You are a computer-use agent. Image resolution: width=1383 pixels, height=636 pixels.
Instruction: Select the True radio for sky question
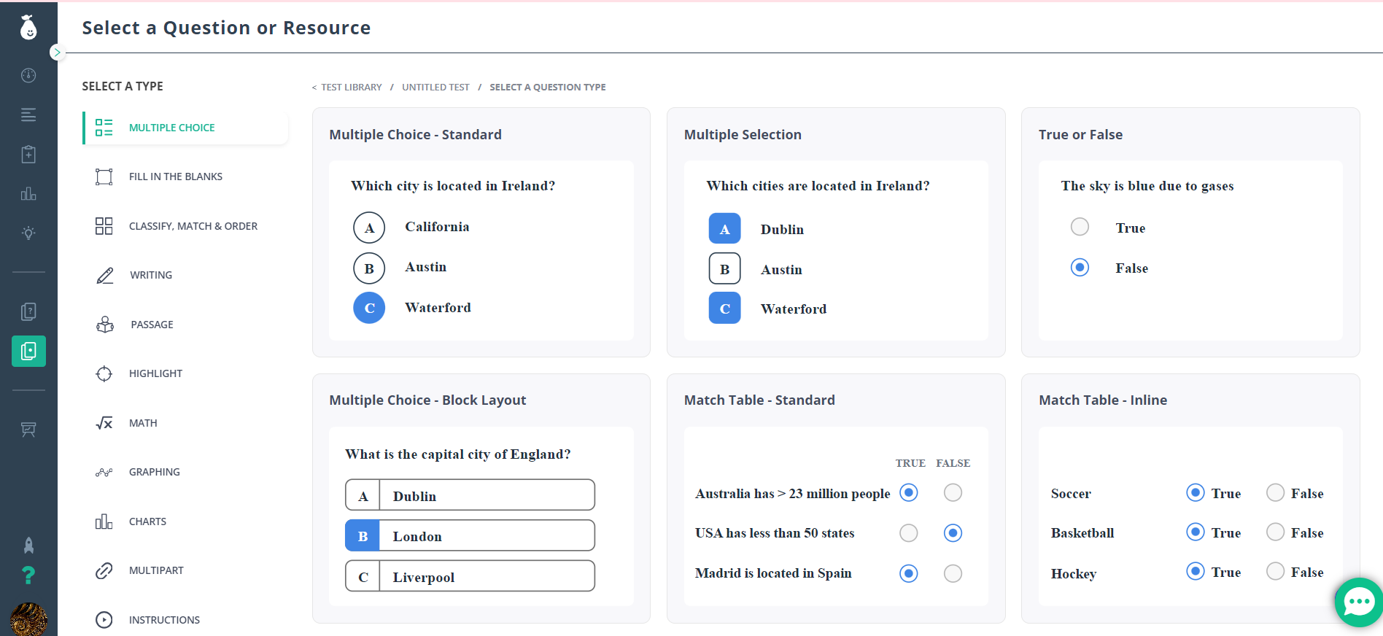[x=1080, y=228]
